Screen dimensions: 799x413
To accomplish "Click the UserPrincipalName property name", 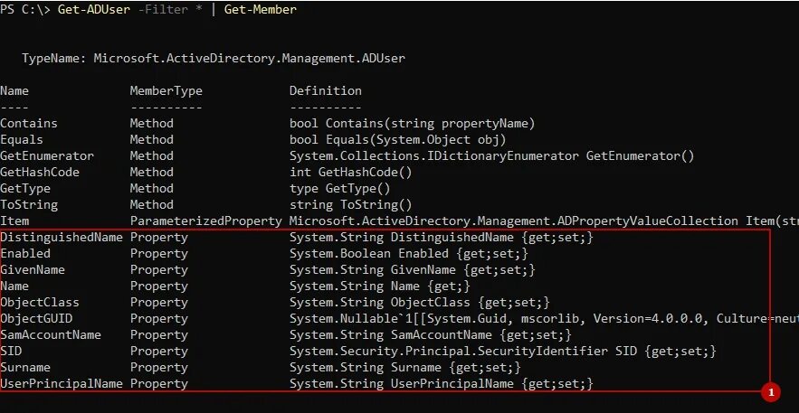I will click(x=62, y=384).
